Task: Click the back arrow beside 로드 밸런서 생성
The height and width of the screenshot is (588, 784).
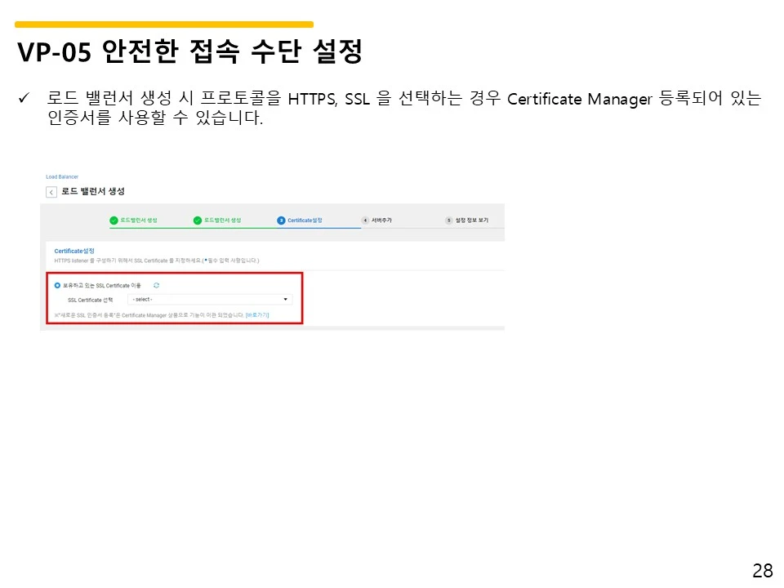Action: click(51, 191)
